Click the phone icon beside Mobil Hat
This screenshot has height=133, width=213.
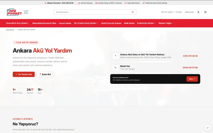[116, 68]
